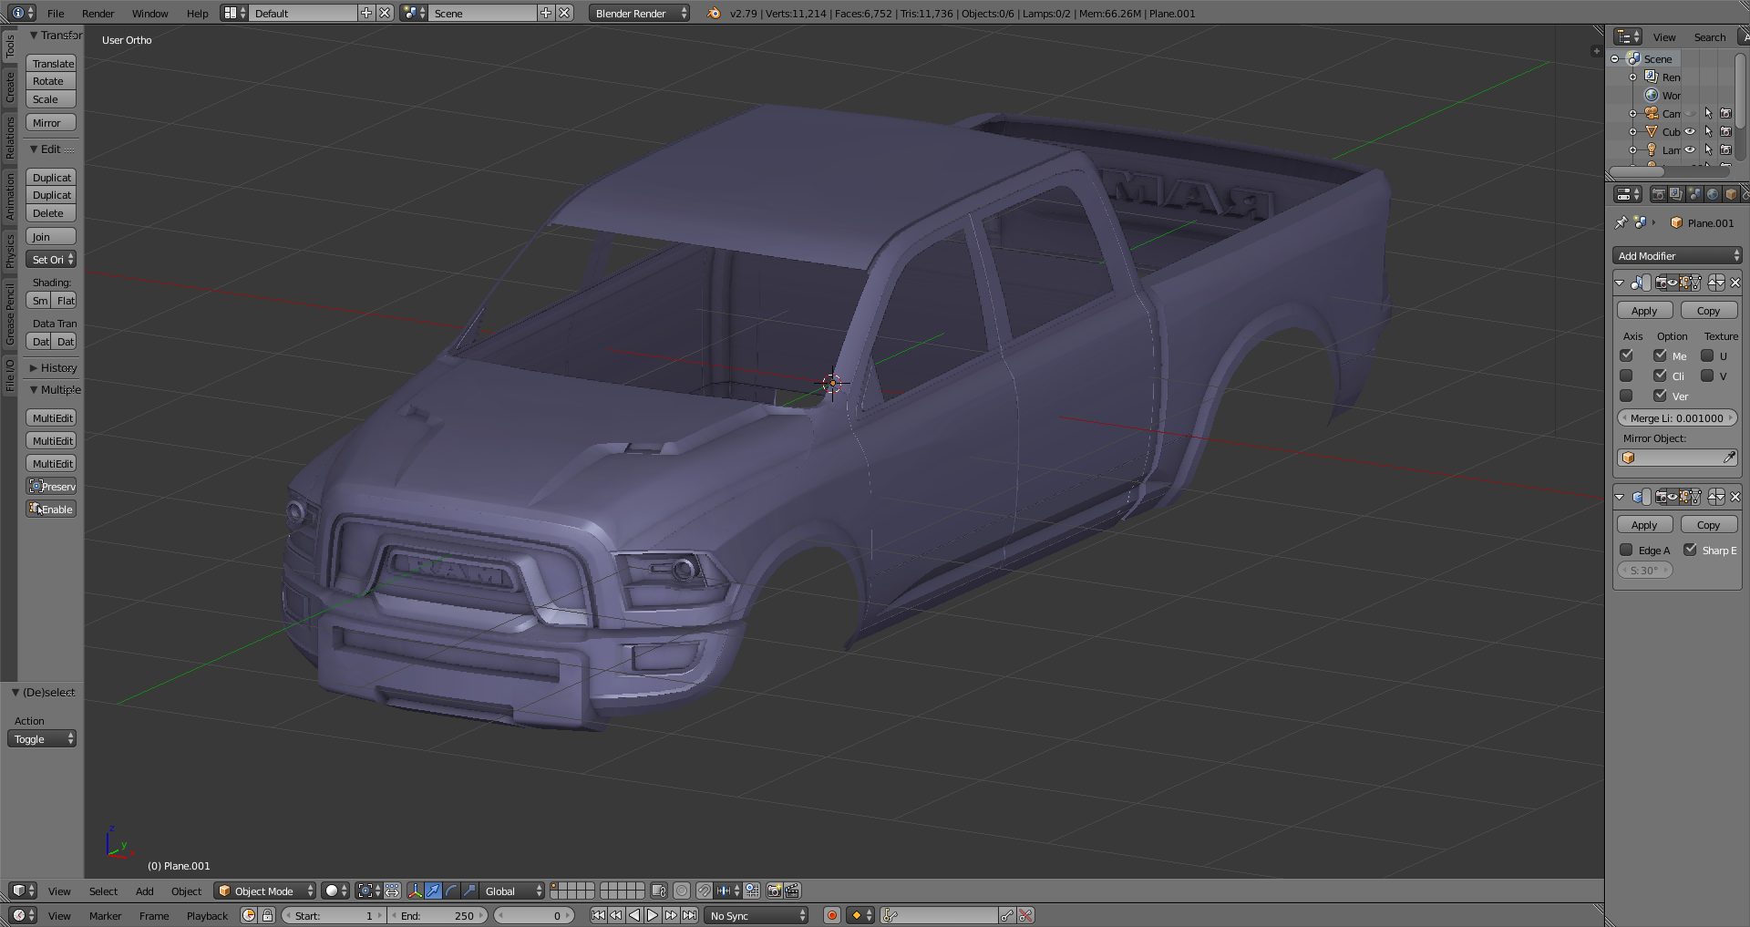The image size is (1750, 927).
Task: Enable the scale manipulator icon
Action: tap(469, 891)
